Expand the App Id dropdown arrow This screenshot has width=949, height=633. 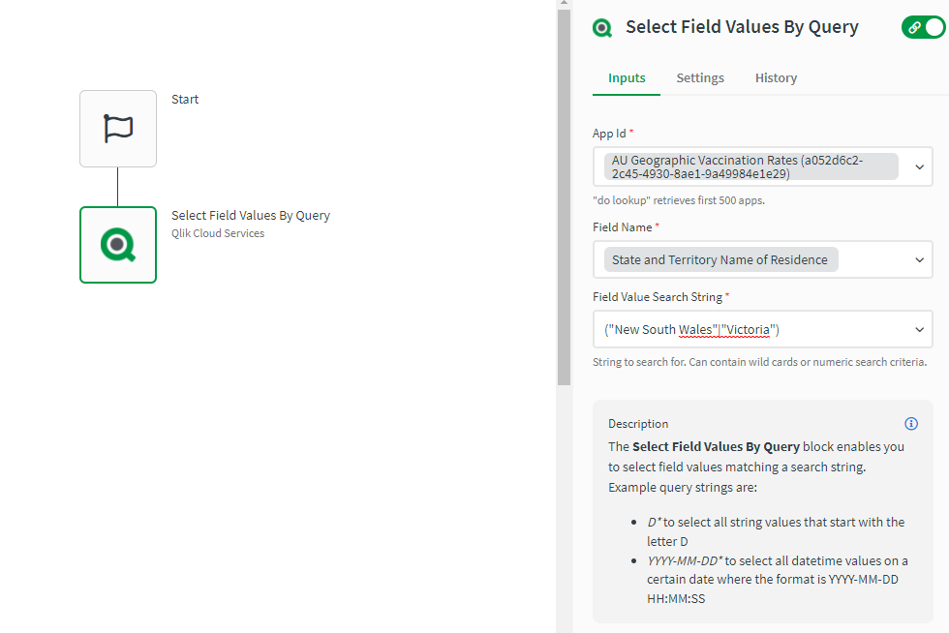click(919, 167)
